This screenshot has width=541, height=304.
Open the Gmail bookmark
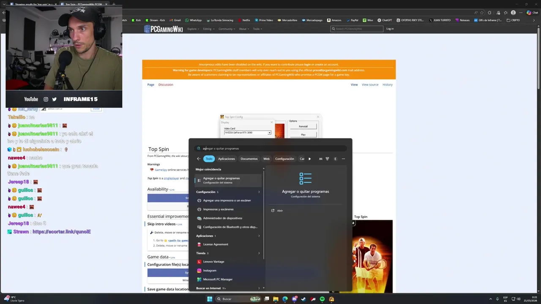click(175, 20)
